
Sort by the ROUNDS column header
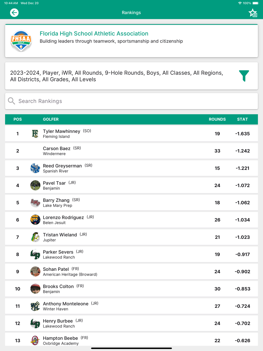coord(217,119)
